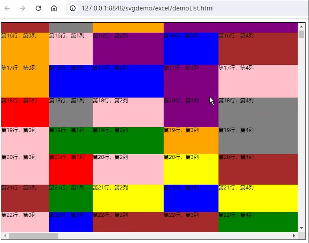This screenshot has height=243, width=309.
Task: Click the vertical scrollbar down arrow
Action: coord(301,228)
